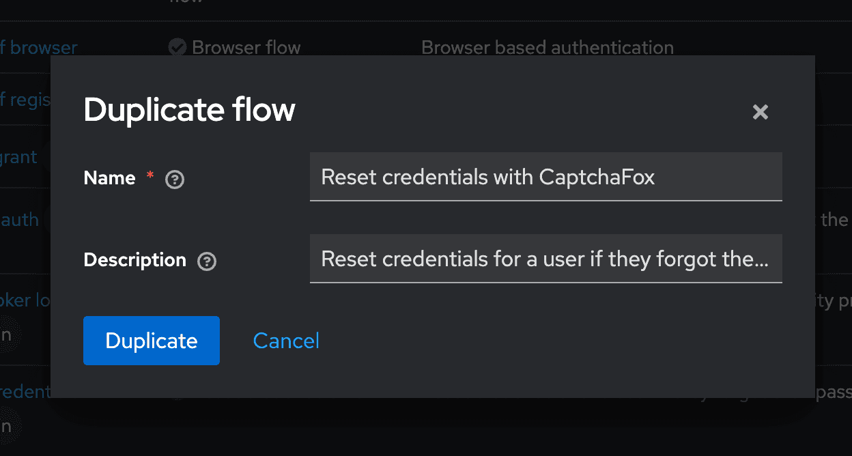Select the Description field label
852x456 pixels.
click(x=134, y=260)
